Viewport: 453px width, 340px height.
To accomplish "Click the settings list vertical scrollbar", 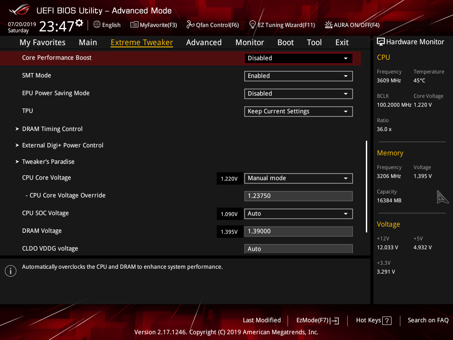I will 366,186.
